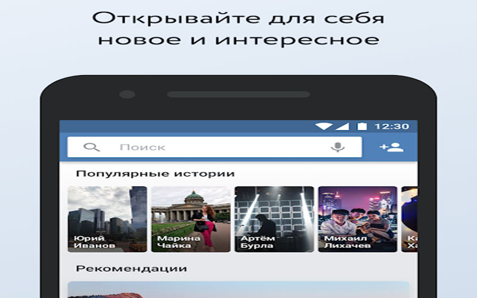Tap the 12:30 clock
This screenshot has height=298, width=477.
[392, 126]
